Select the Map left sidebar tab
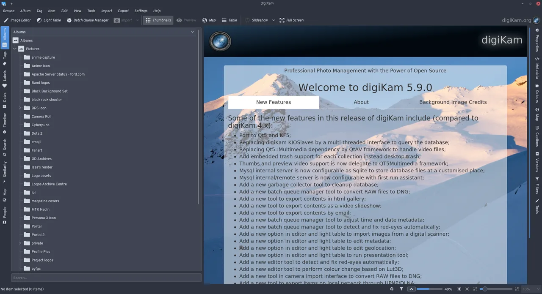Screen dimensions: 542x294 click(x=5, y=196)
